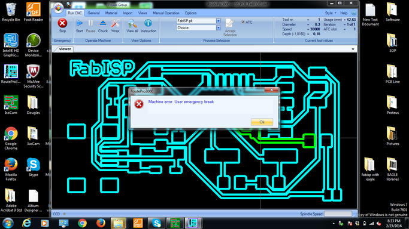Click Ok in the error dialog
The image size is (409, 229).
(x=262, y=122)
